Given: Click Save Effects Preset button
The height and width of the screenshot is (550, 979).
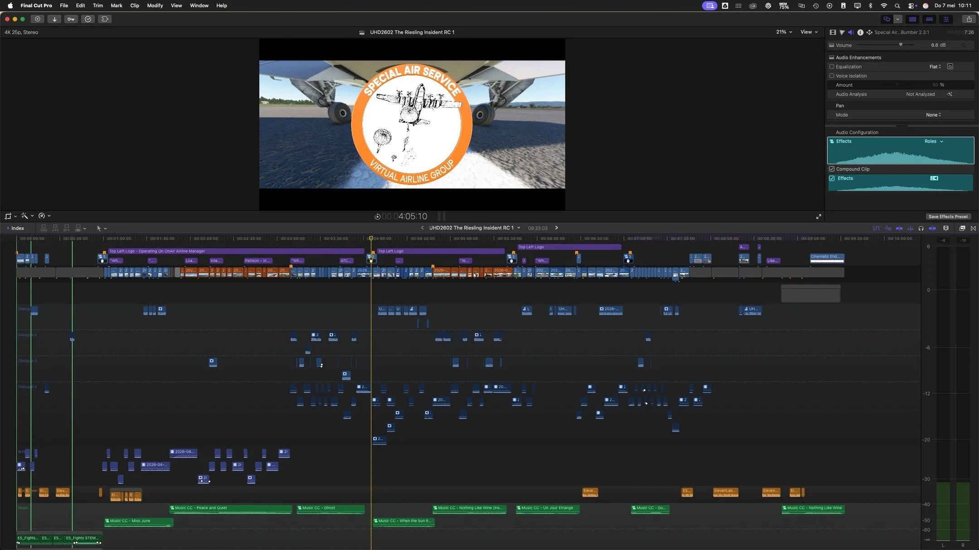Looking at the screenshot, I should pyautogui.click(x=948, y=216).
